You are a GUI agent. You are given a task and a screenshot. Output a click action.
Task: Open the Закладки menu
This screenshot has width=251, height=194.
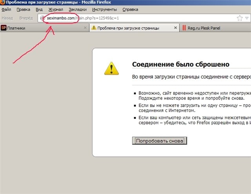78,9
